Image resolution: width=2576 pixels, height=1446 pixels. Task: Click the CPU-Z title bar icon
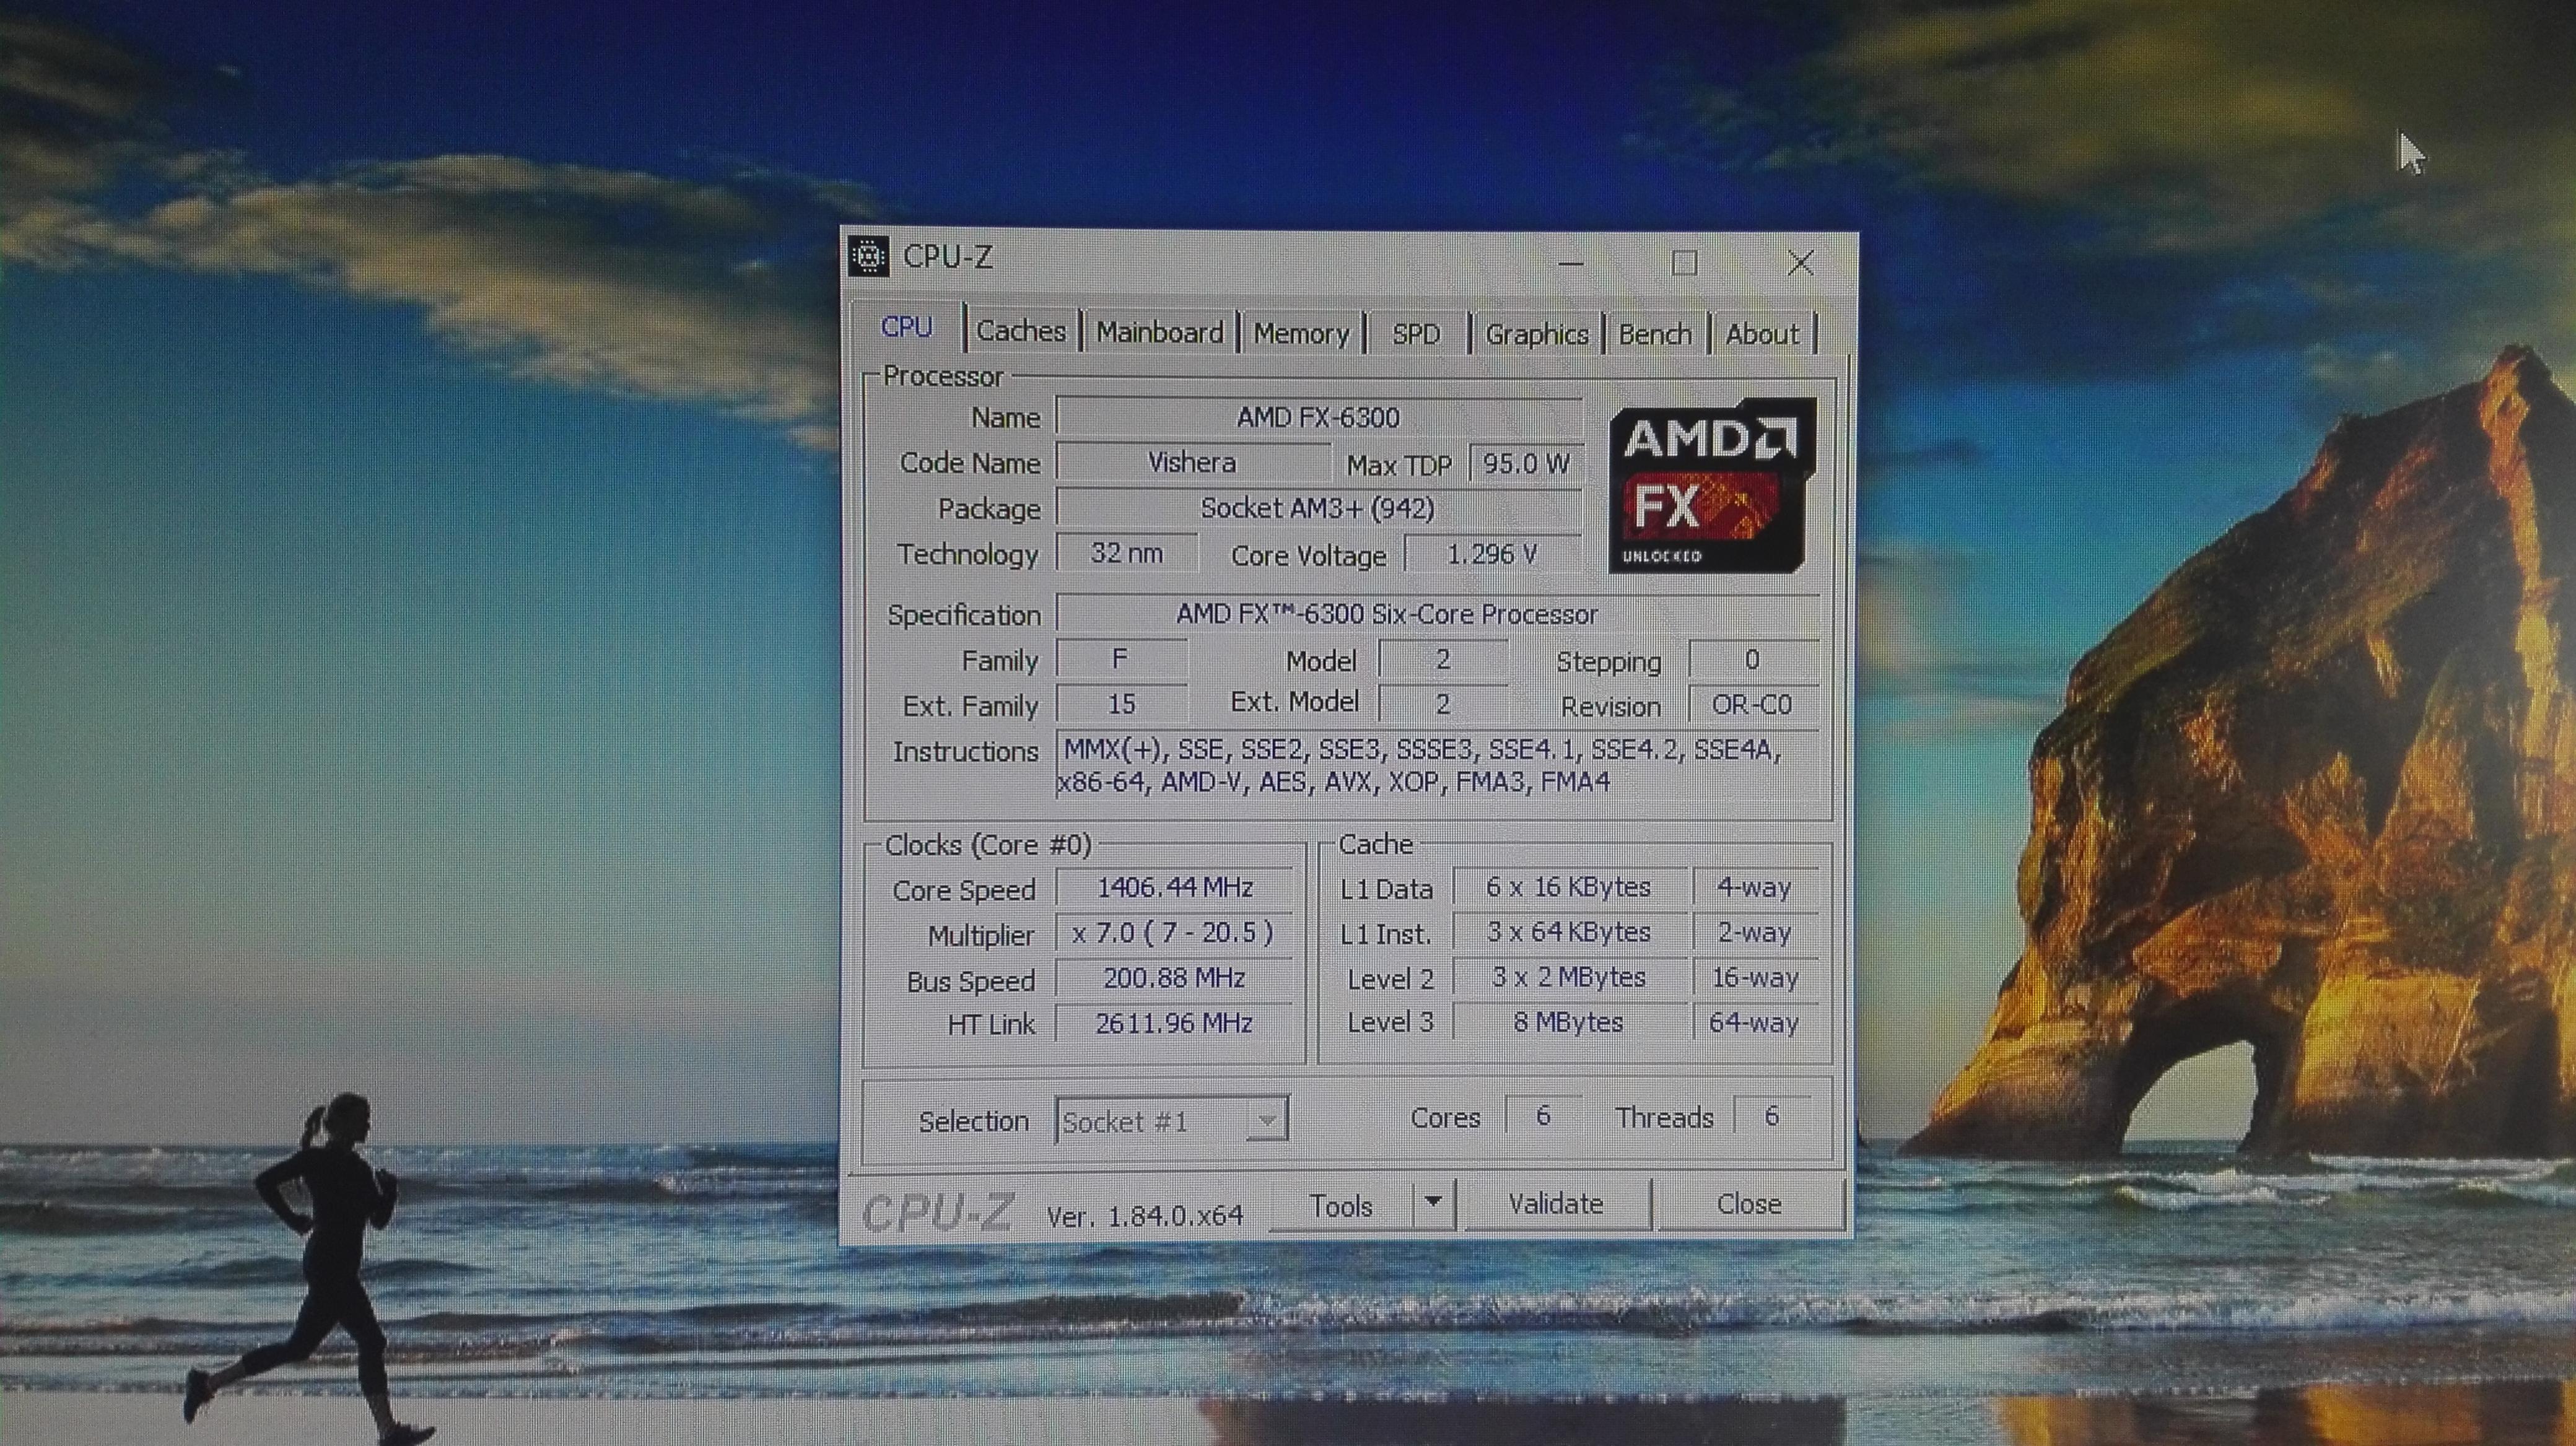[x=869, y=258]
